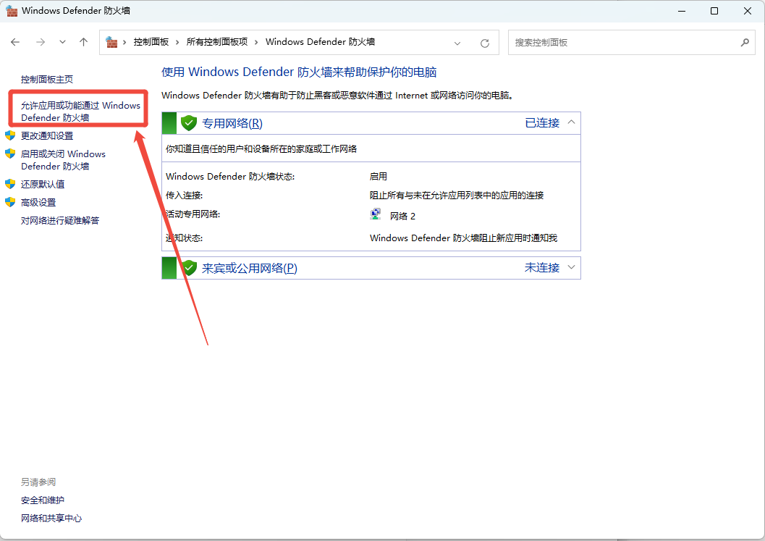Click shield icon beside 还原默认值
This screenshot has height=541, width=765.
[x=10, y=183]
